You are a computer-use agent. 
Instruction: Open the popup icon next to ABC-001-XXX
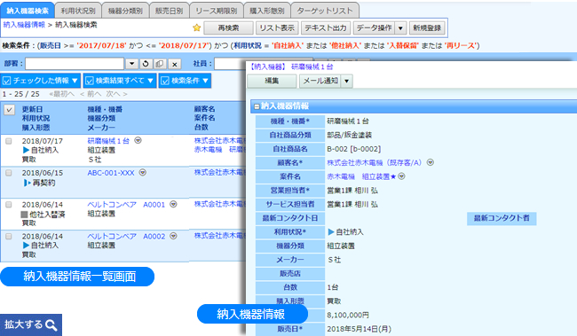pyautogui.click(x=143, y=172)
